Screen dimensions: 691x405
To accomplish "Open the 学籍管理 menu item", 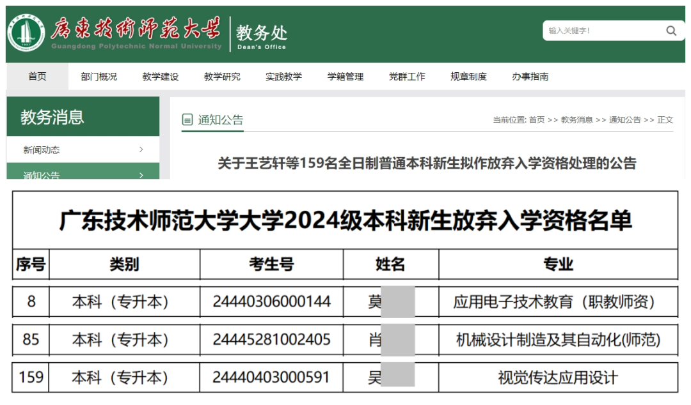I will coord(345,77).
